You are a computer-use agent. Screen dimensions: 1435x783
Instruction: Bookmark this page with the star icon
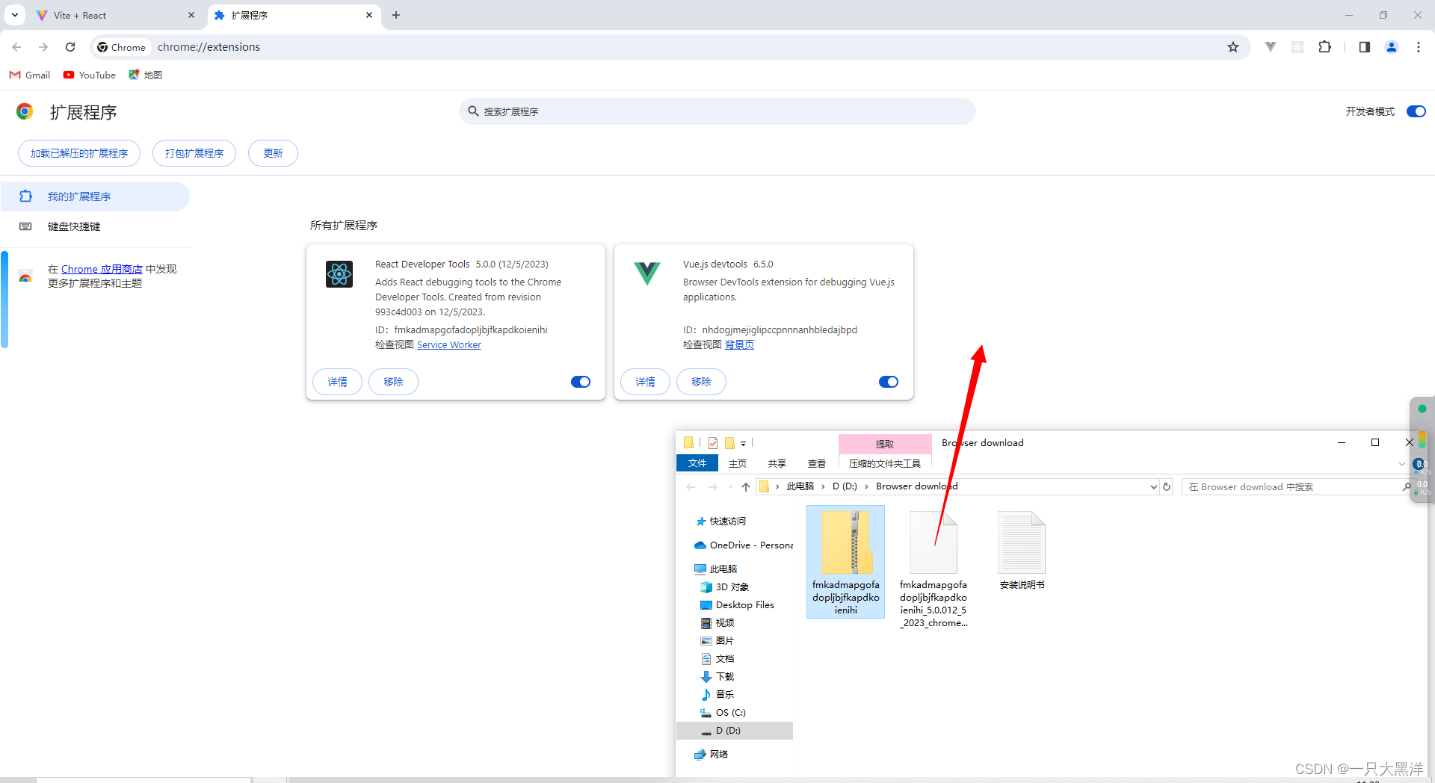click(x=1233, y=47)
